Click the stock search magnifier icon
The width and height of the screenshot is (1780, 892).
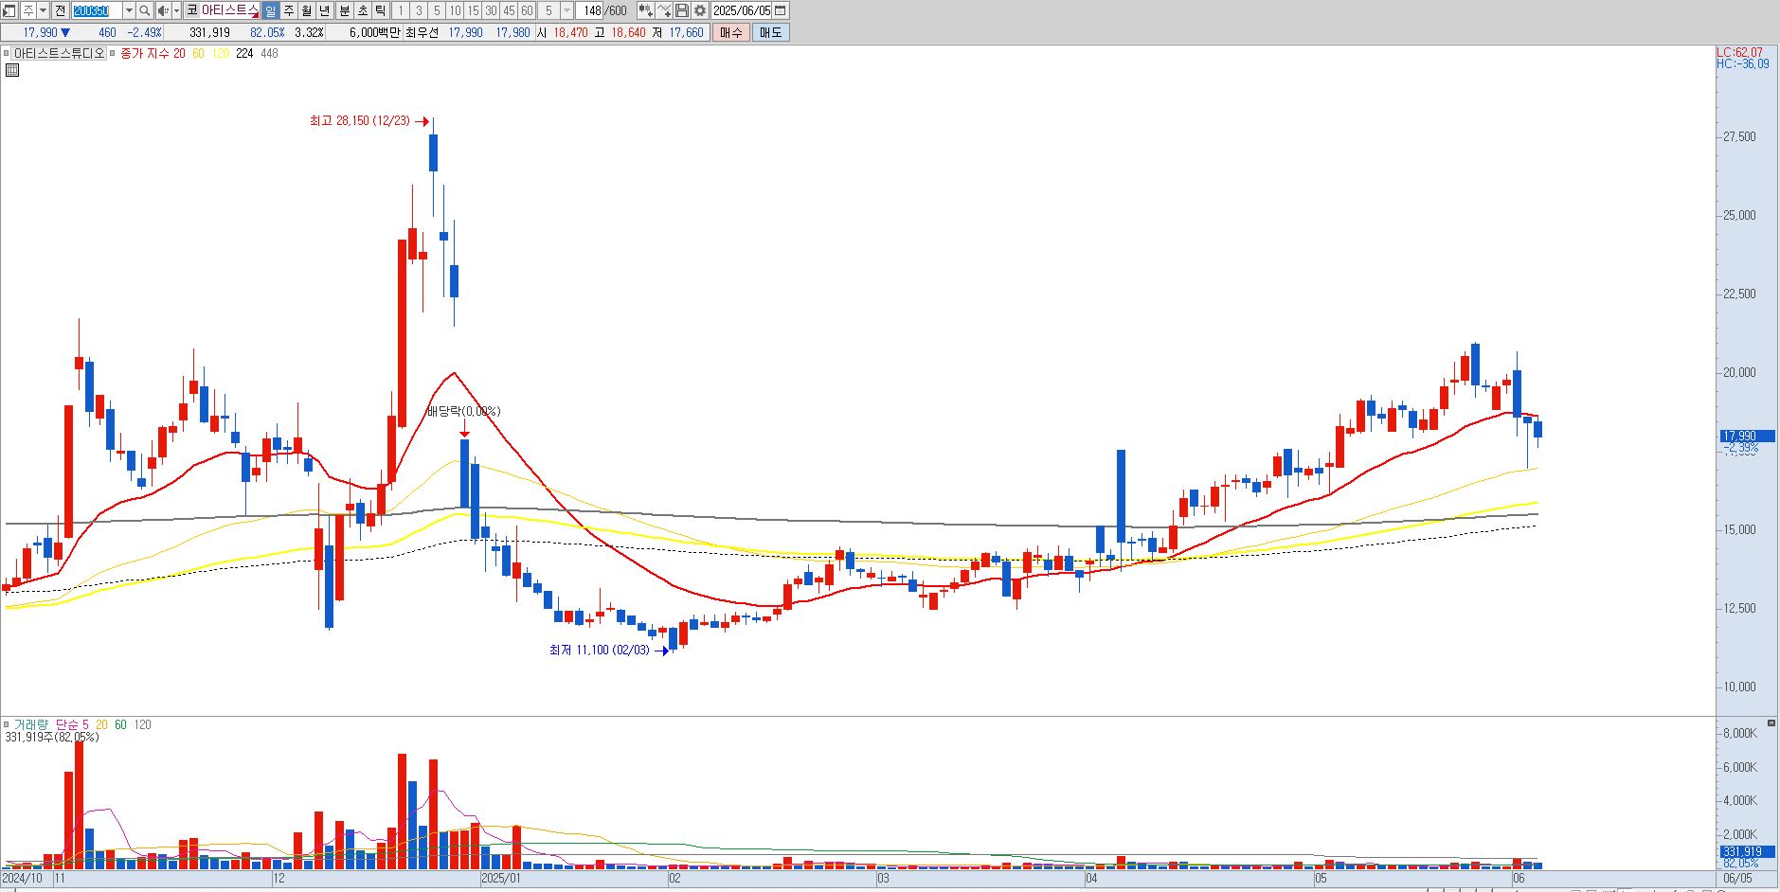145,10
